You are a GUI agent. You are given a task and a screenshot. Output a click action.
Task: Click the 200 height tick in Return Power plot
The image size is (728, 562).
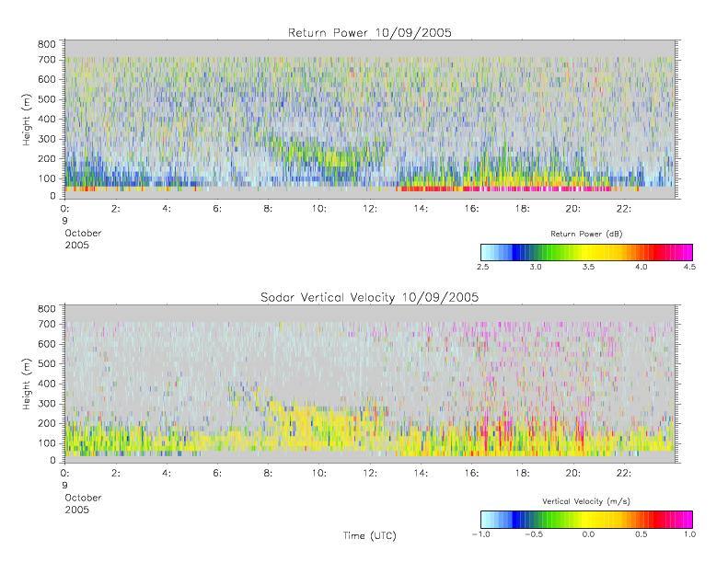pyautogui.click(x=46, y=159)
